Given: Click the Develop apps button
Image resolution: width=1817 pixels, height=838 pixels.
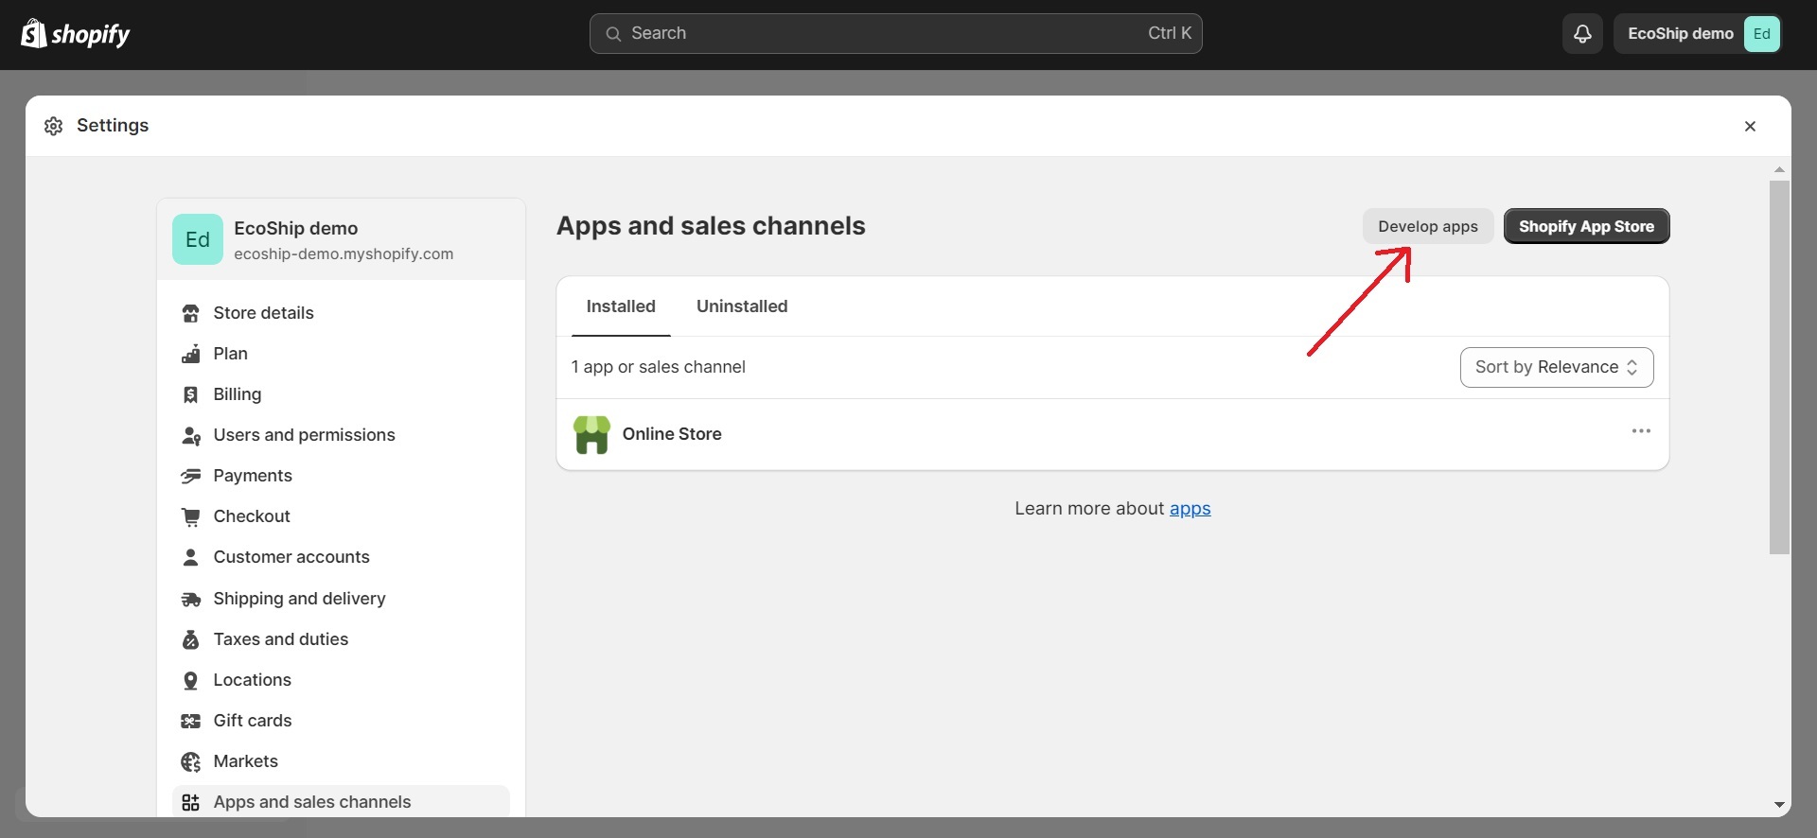Looking at the screenshot, I should (1427, 226).
